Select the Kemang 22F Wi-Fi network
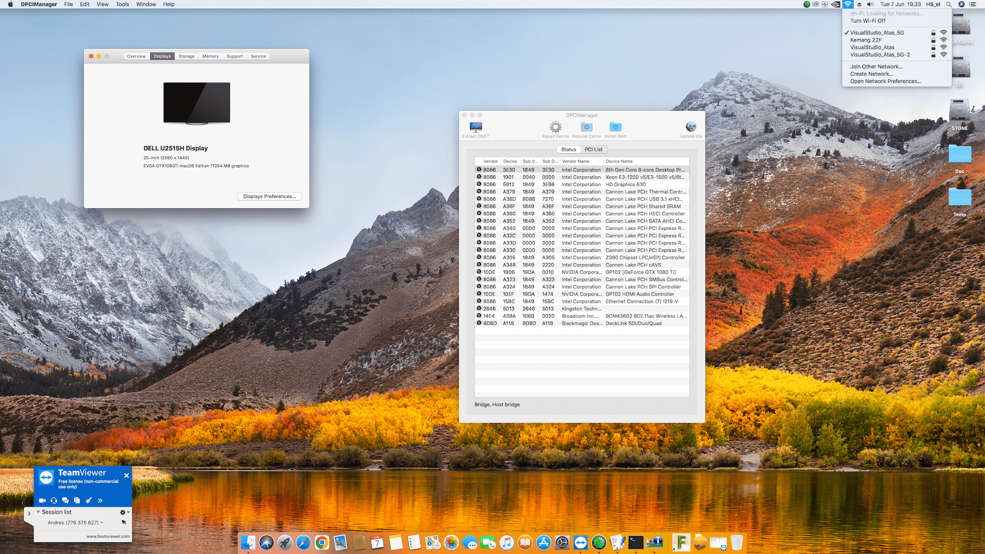This screenshot has height=554, width=985. click(897, 40)
